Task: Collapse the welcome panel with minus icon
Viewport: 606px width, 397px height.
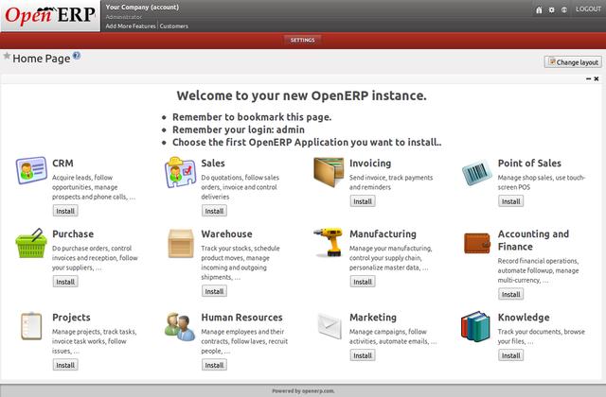Action: pos(589,78)
